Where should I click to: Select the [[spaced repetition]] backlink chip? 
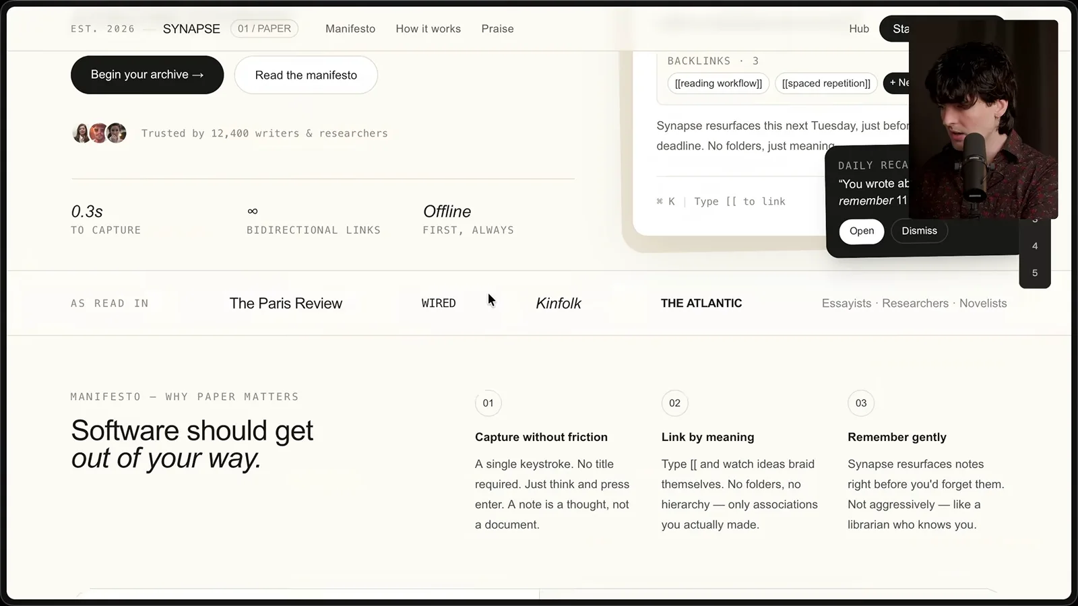[x=826, y=83]
